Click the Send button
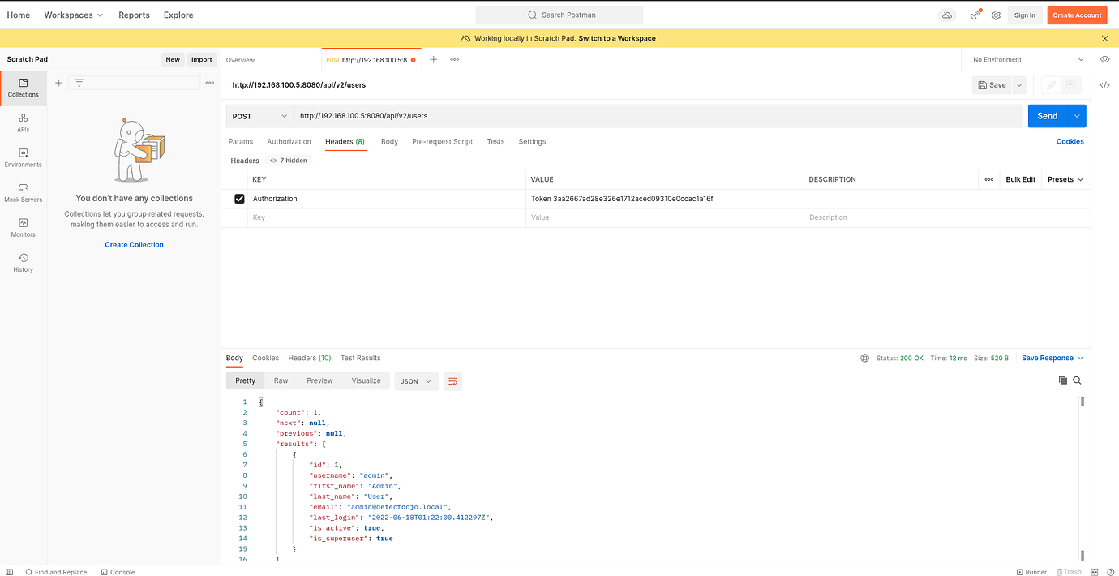Viewport: 1119px width, 576px height. [x=1047, y=115]
